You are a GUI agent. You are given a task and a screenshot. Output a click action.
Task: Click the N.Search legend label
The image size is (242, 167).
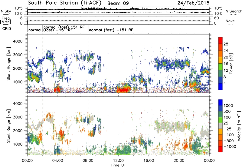point(234,11)
